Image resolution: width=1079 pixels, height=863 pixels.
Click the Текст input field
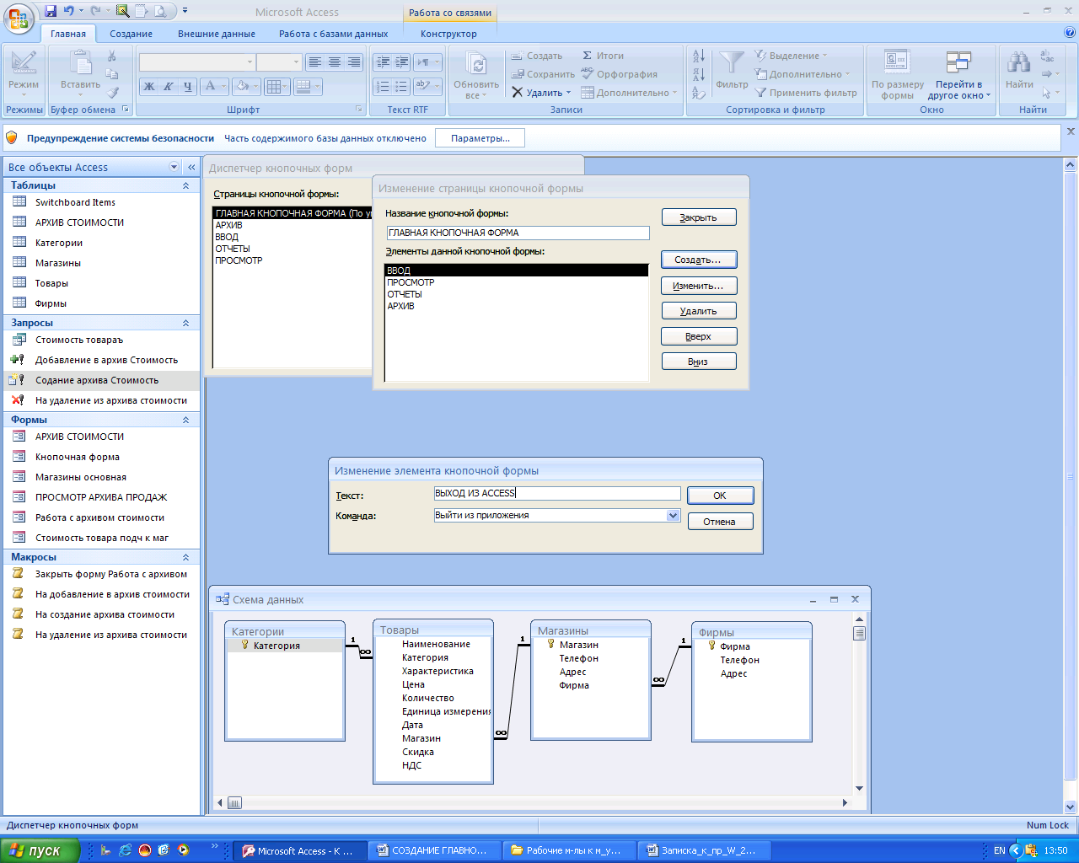pyautogui.click(x=556, y=493)
